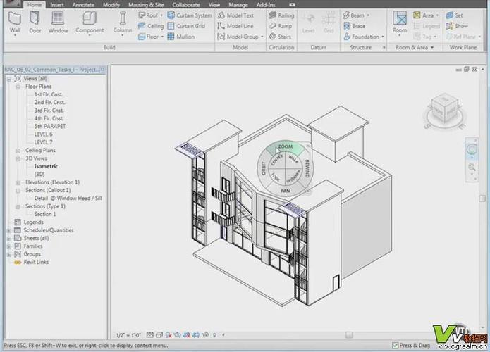Click ZOOM wedge on the navigation wheel

[285, 146]
